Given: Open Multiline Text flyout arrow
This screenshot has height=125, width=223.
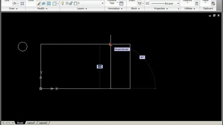Looking at the screenshot, I should 117,2.
